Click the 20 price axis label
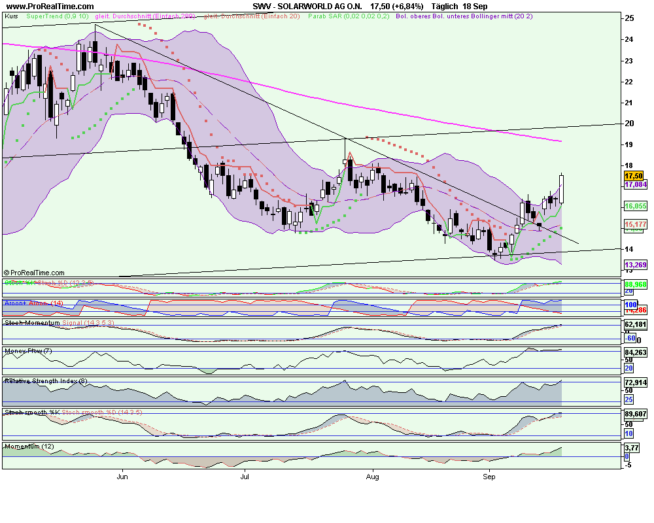Screen dimensions: 654x523 [629, 124]
